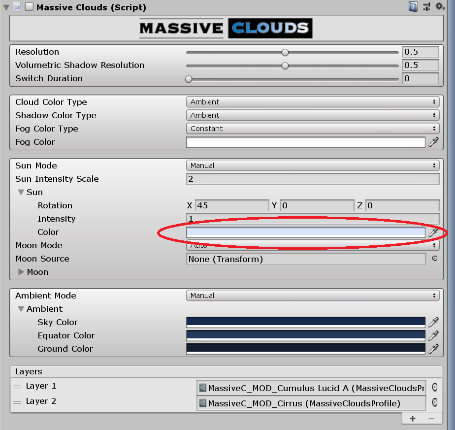Open the component preset selector icon

[426, 6]
